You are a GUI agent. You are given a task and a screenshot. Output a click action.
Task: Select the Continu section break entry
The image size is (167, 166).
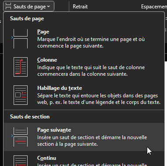[84, 159]
